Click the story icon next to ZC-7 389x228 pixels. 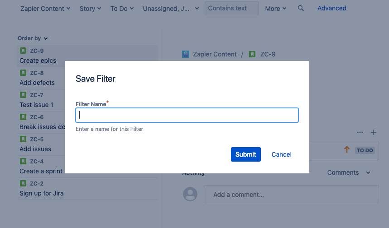tap(23, 95)
